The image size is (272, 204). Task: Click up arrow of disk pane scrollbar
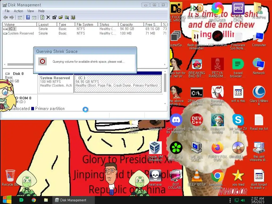pyautogui.click(x=165, y=71)
